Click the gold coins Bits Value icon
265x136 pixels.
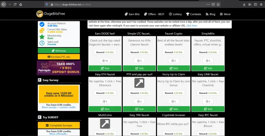[42, 31]
